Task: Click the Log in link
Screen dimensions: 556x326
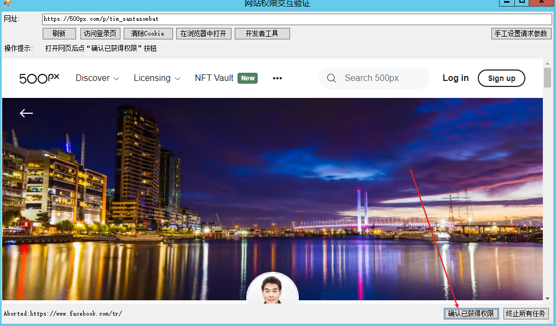Action: [455, 78]
